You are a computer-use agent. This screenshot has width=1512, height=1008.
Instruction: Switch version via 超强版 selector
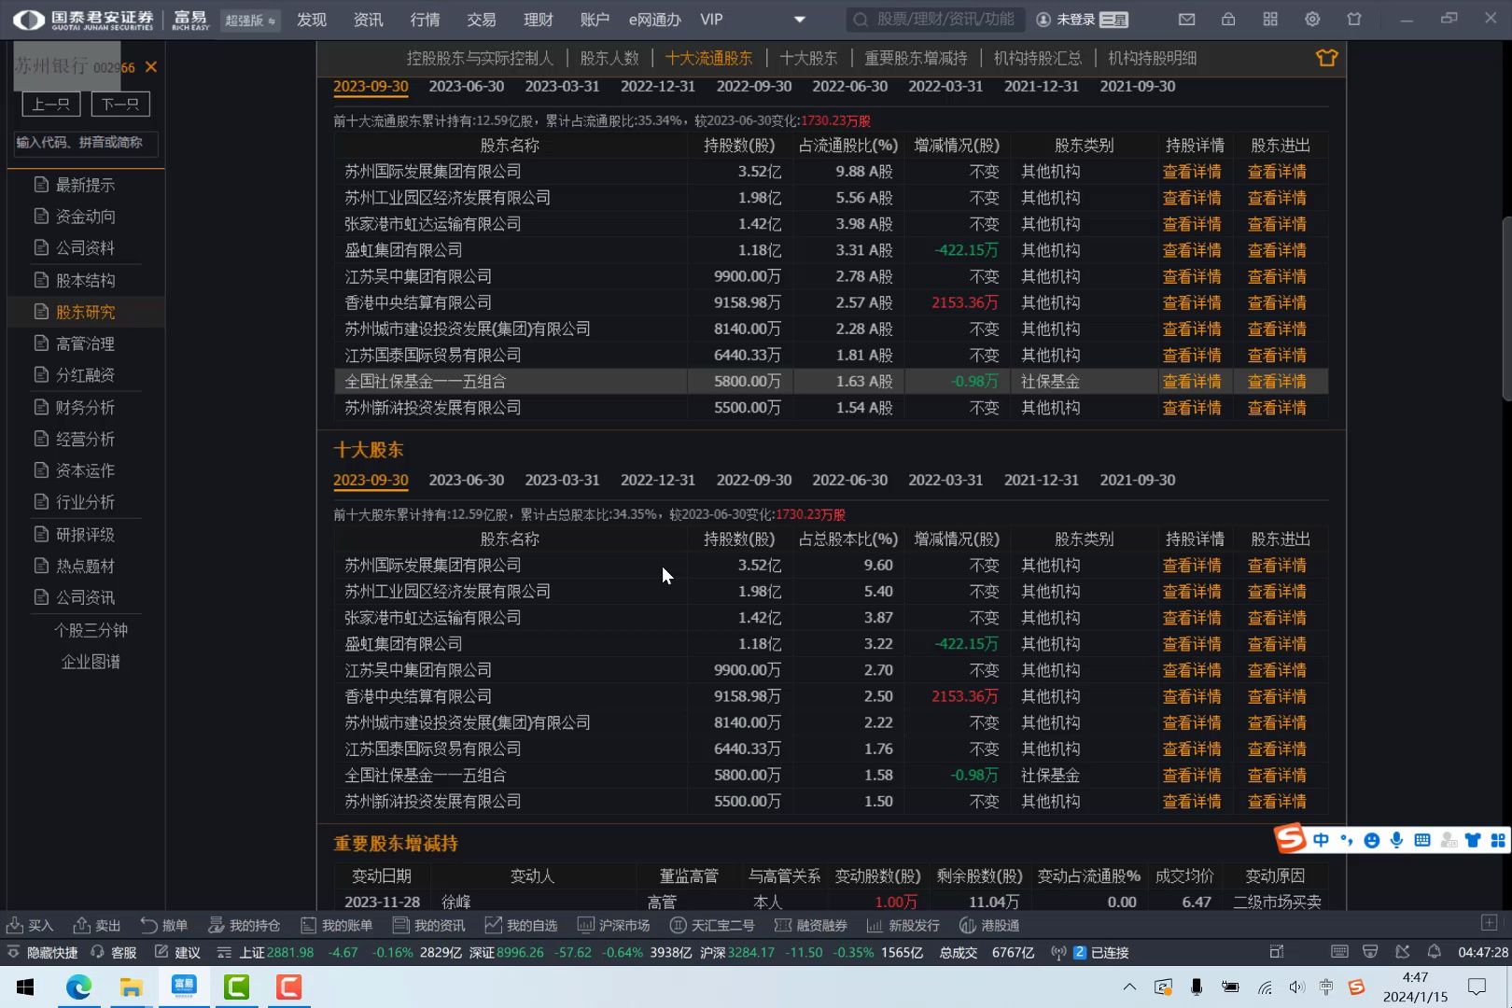(250, 20)
